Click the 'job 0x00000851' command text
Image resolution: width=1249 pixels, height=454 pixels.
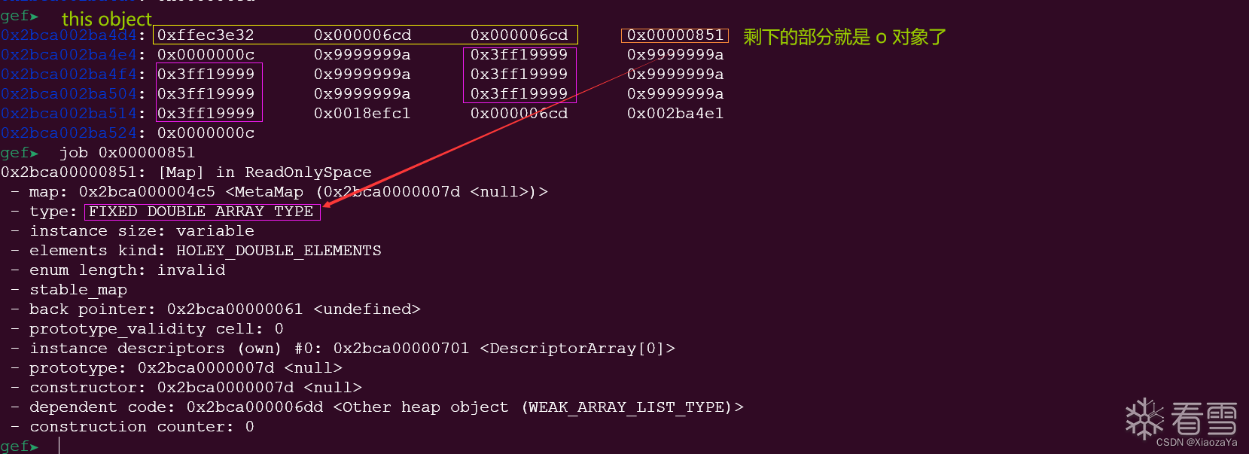(127, 152)
